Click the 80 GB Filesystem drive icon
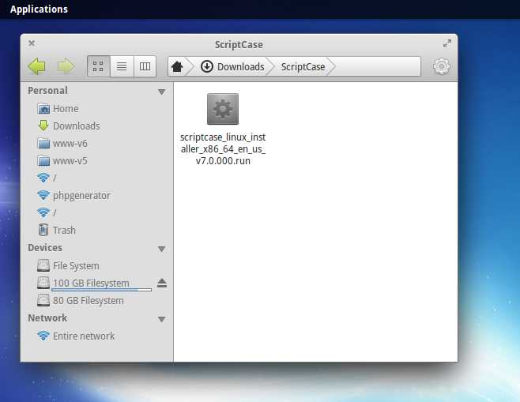Viewport: 520px width, 402px height. [43, 301]
